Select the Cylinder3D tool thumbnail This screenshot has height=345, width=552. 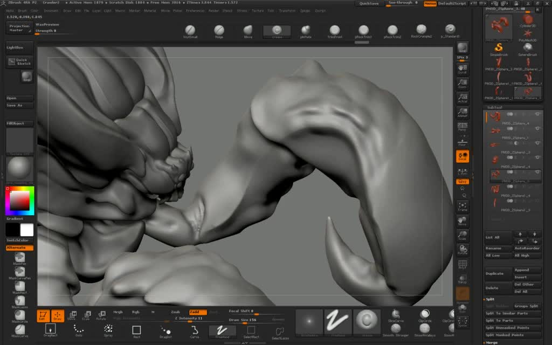coord(527,21)
